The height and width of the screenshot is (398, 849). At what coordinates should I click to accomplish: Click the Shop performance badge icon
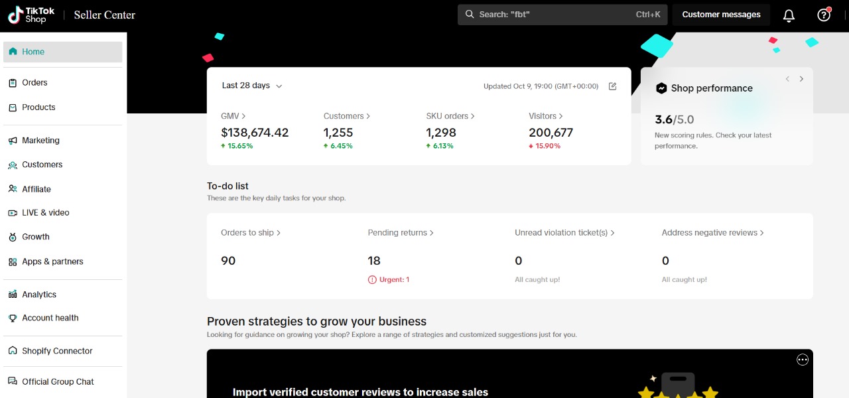661,88
